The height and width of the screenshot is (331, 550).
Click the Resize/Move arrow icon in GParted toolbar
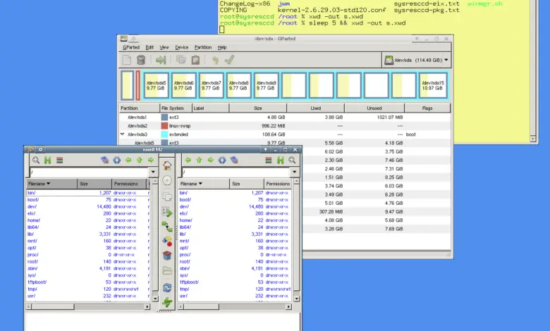[161, 60]
